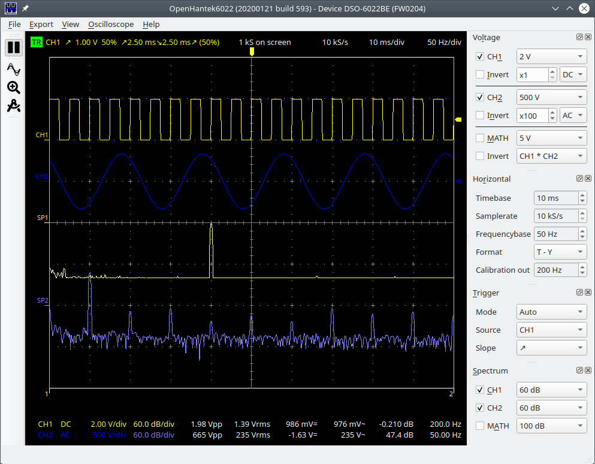Open the CH1 2 V gain dropdown

(551, 56)
